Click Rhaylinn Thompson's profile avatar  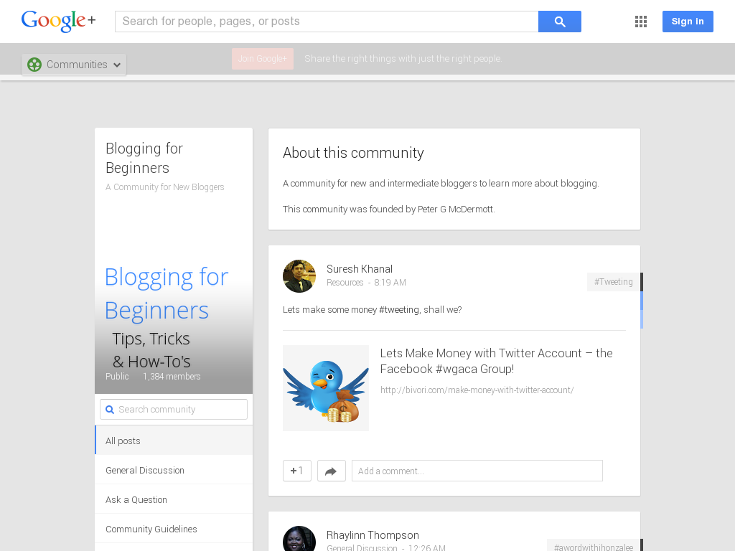[299, 539]
